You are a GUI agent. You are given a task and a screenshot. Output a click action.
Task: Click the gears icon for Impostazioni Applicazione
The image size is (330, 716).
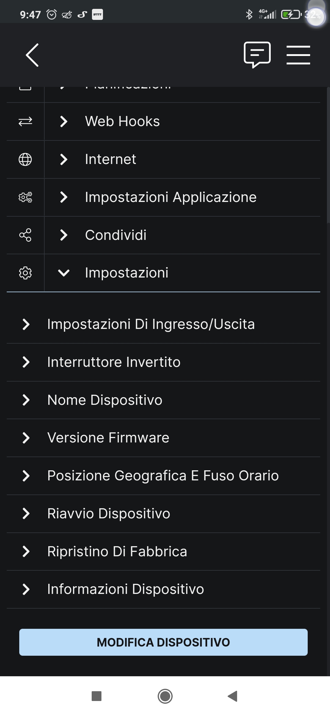(x=26, y=197)
